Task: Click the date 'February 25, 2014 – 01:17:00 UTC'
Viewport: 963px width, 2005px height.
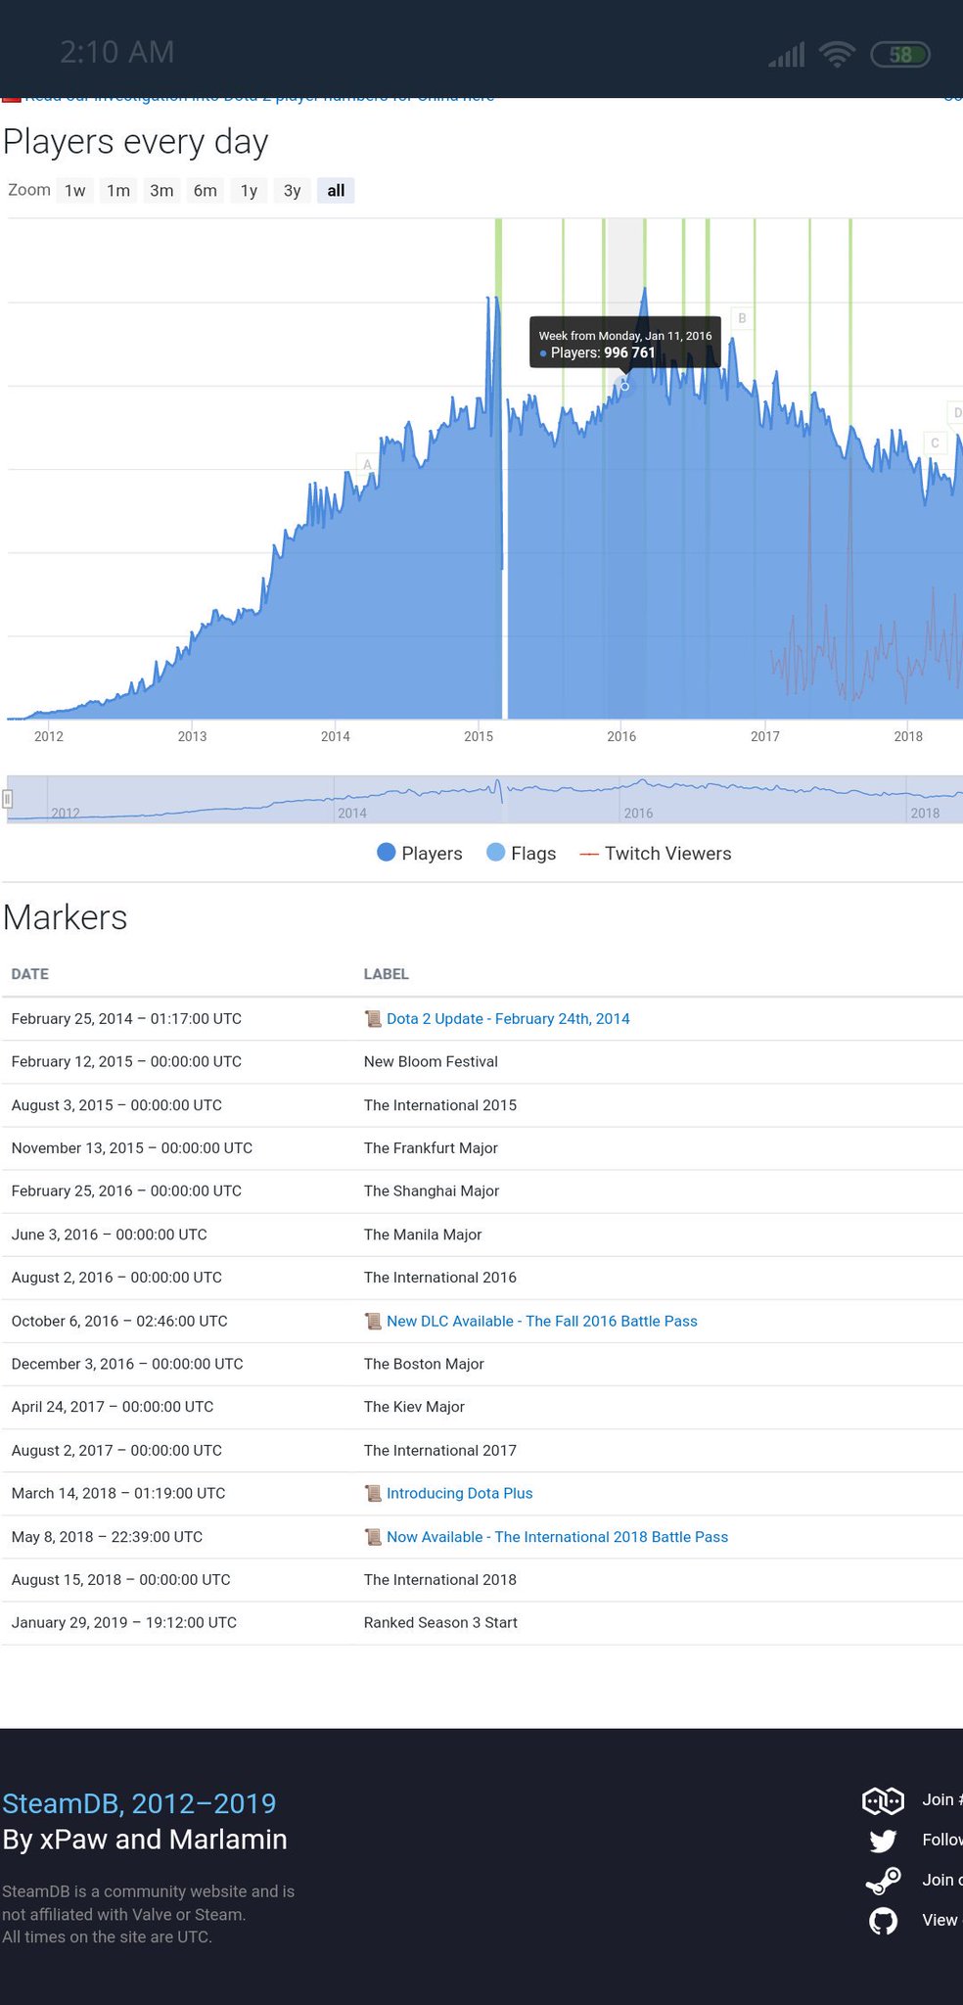Action: coord(126,1018)
